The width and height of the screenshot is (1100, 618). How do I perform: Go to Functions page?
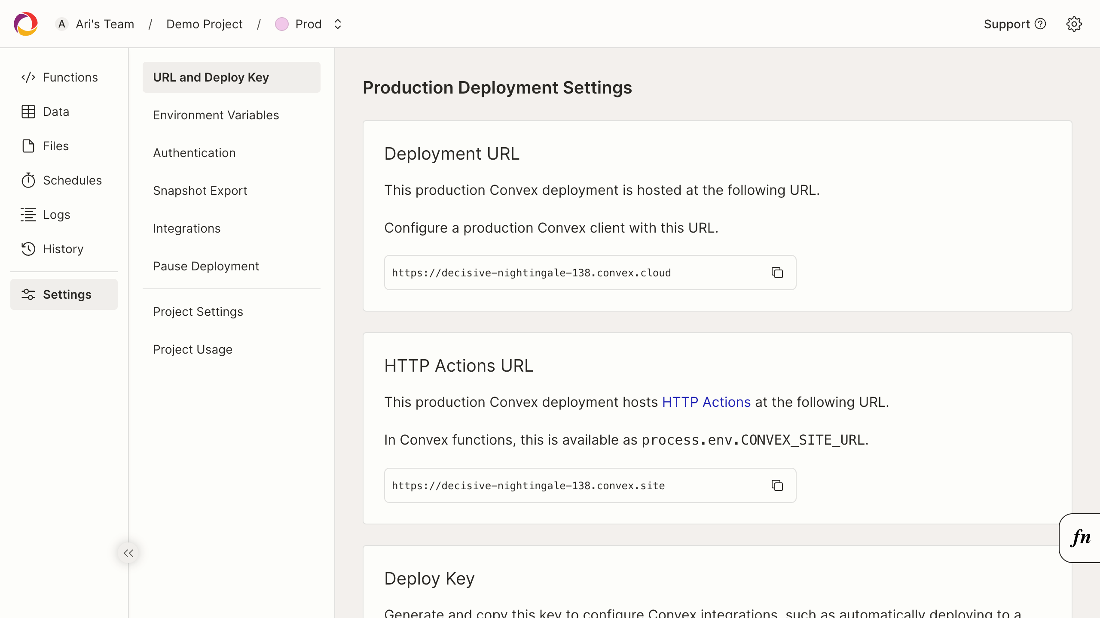tap(64, 77)
